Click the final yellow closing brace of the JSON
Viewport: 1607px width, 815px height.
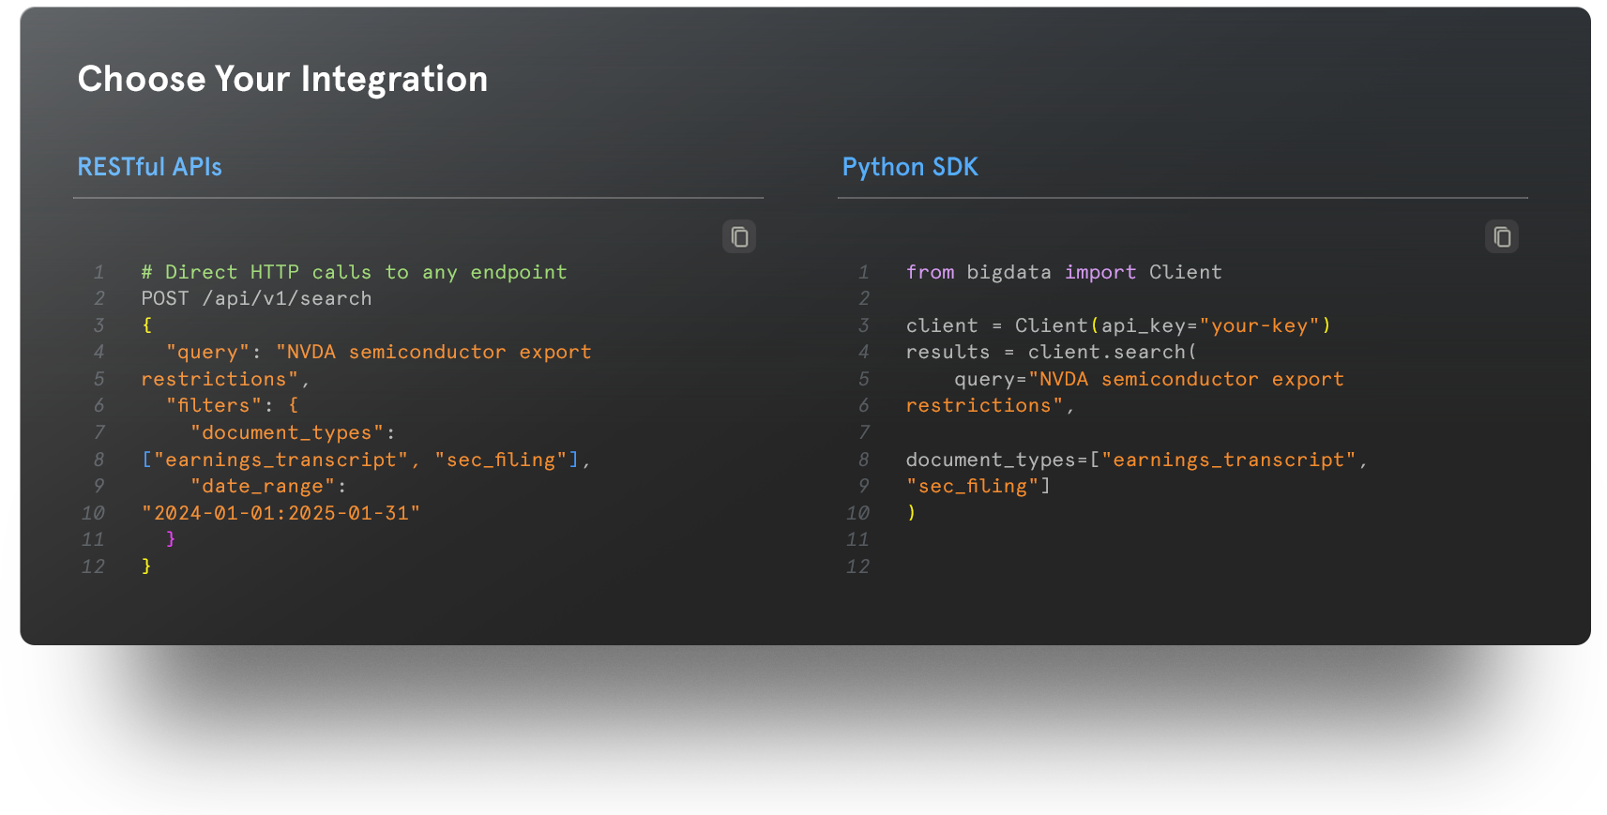pyautogui.click(x=146, y=566)
